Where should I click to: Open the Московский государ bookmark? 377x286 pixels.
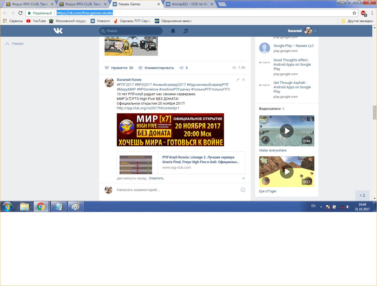coord(68,21)
